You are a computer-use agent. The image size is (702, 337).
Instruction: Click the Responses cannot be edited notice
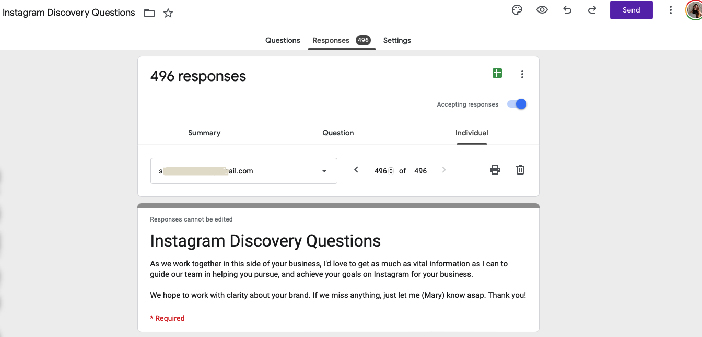pos(191,219)
